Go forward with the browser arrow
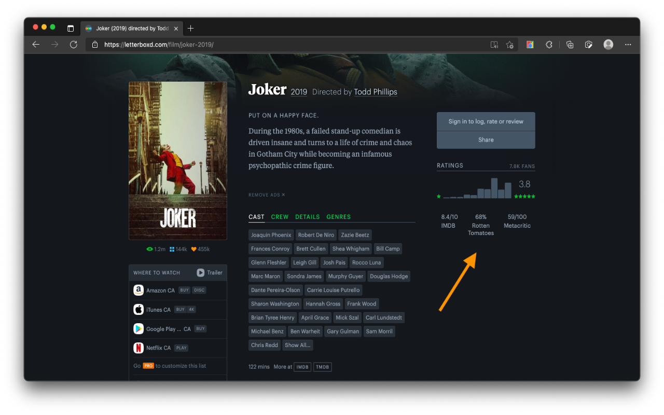 tap(54, 45)
